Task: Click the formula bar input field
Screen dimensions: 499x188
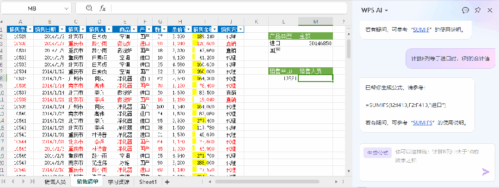Action: (228, 9)
